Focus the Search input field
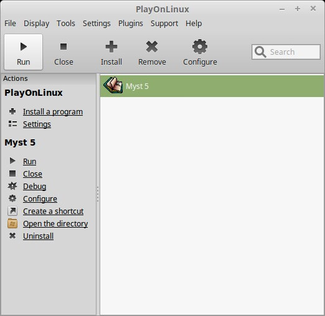The height and width of the screenshot is (316, 325). coord(286,52)
